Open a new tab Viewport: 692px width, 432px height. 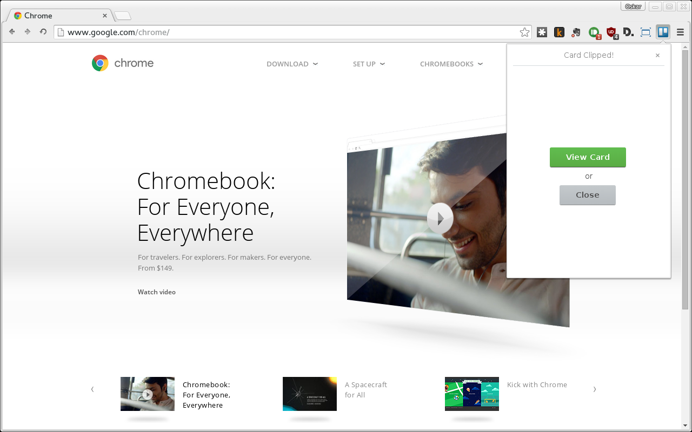(x=122, y=16)
